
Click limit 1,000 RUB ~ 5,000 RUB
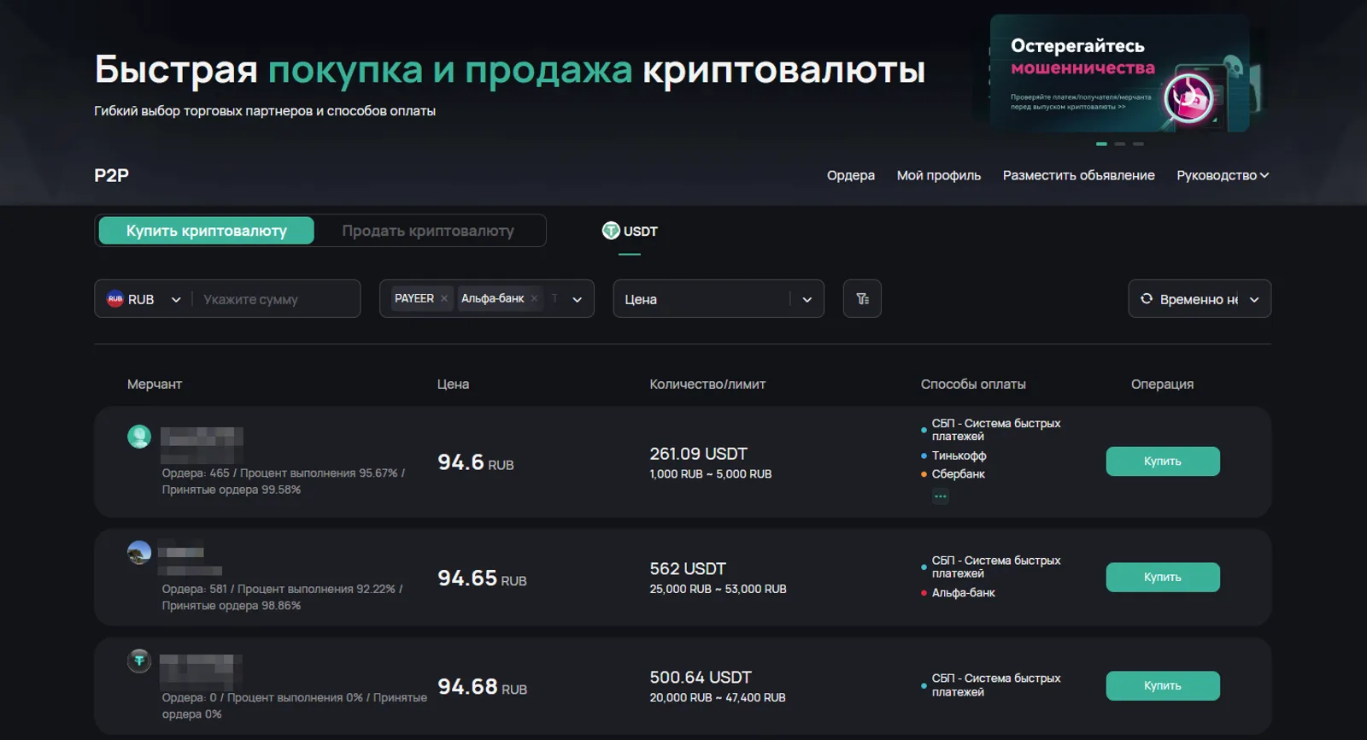click(x=711, y=474)
